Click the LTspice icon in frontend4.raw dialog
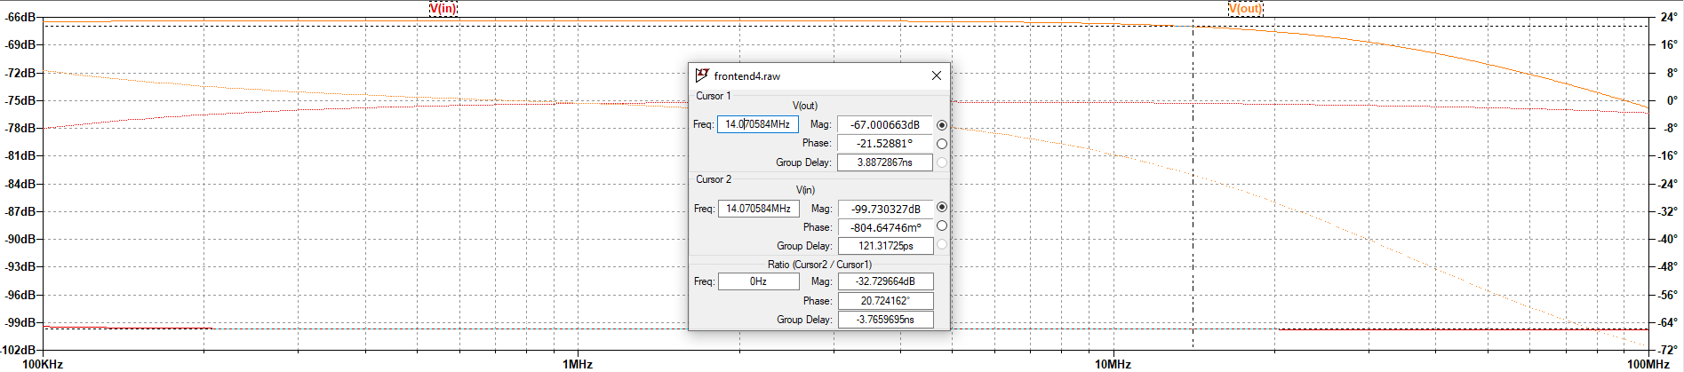 pyautogui.click(x=702, y=75)
